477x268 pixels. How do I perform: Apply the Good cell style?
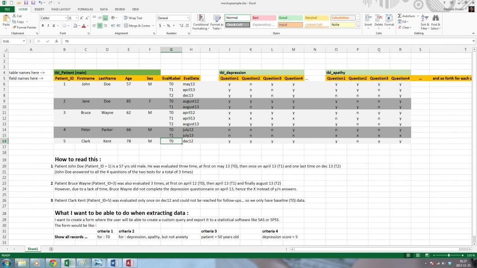point(289,18)
